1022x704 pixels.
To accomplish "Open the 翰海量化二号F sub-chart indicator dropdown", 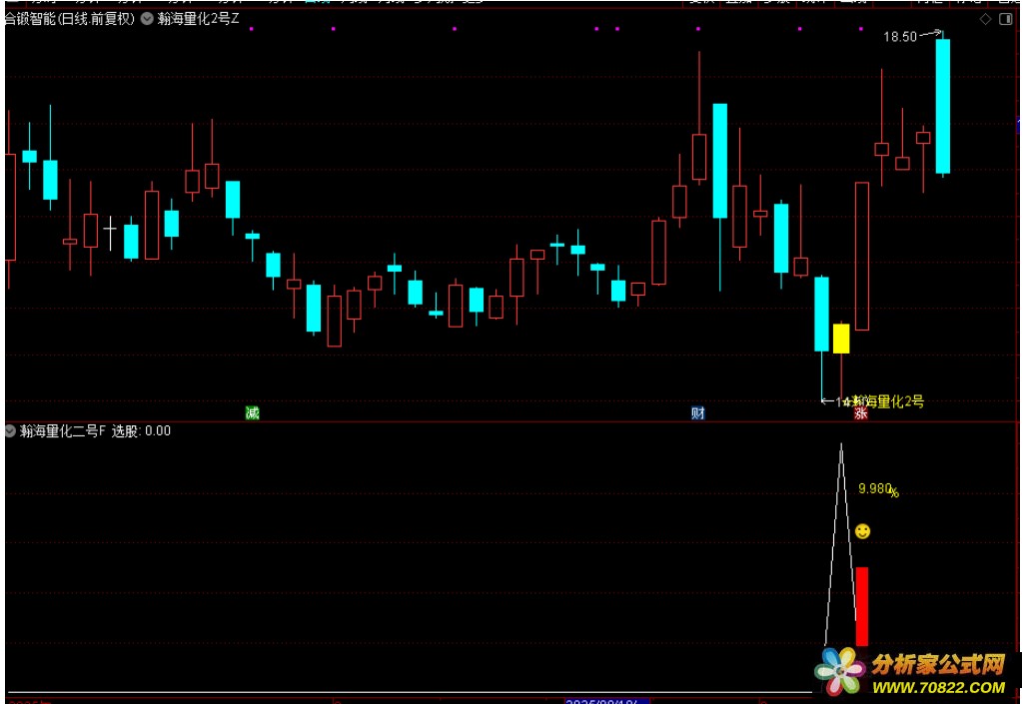I will (x=10, y=430).
